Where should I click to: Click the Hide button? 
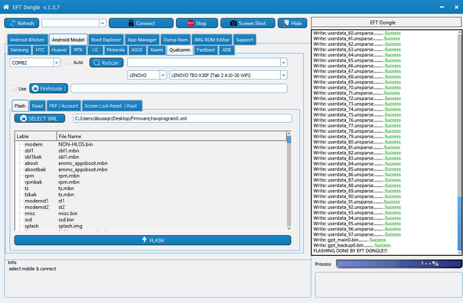292,23
